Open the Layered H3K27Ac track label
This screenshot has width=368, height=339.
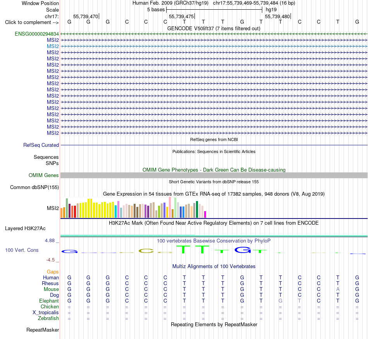click(25, 229)
